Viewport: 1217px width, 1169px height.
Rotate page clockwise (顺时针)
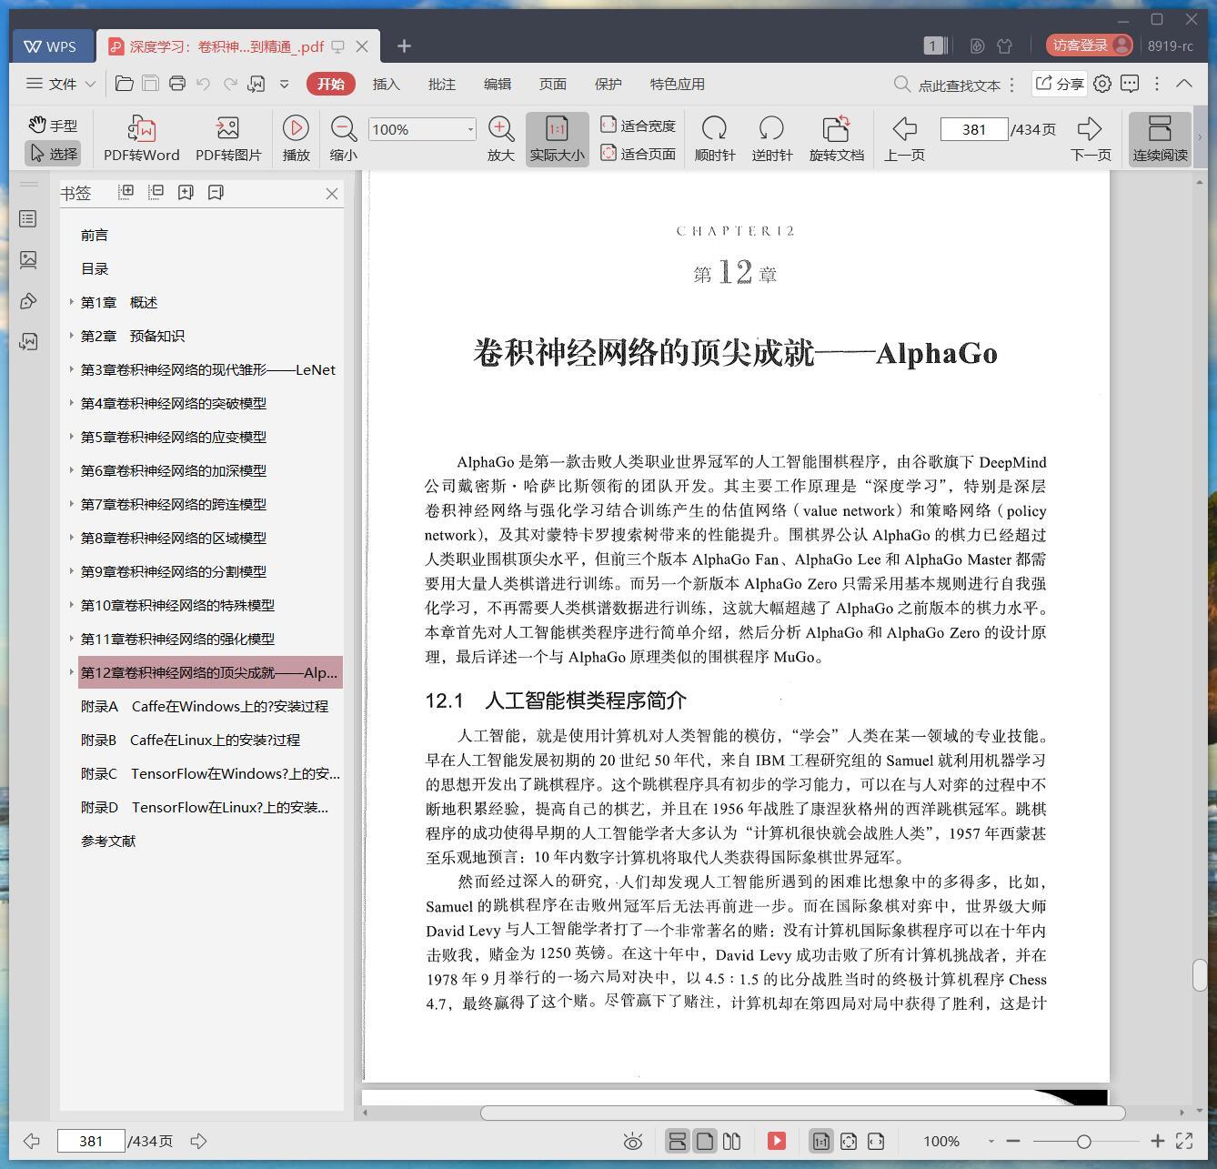[x=714, y=138]
